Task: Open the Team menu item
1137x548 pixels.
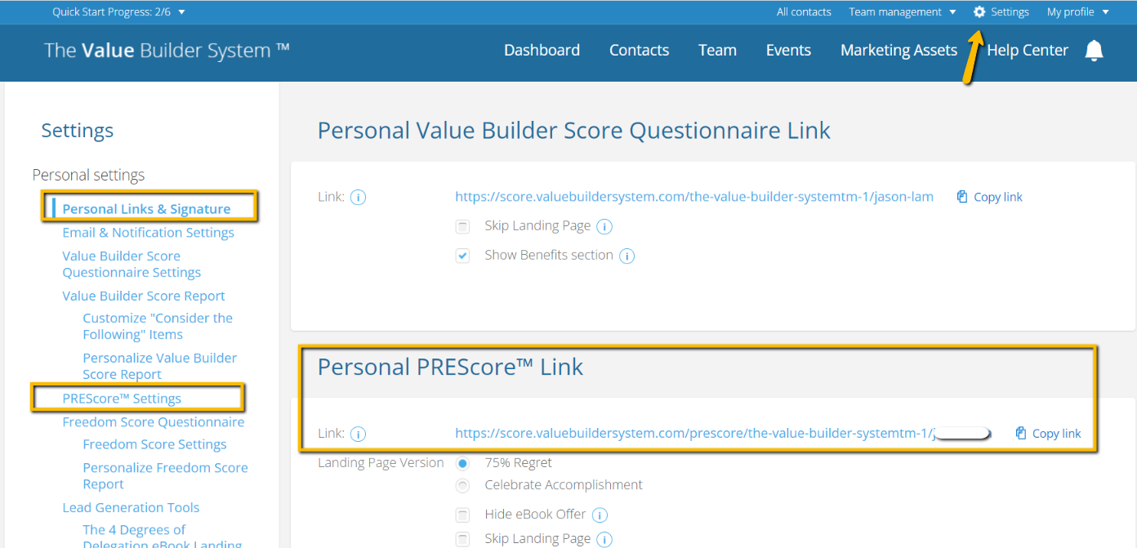Action: [717, 51]
